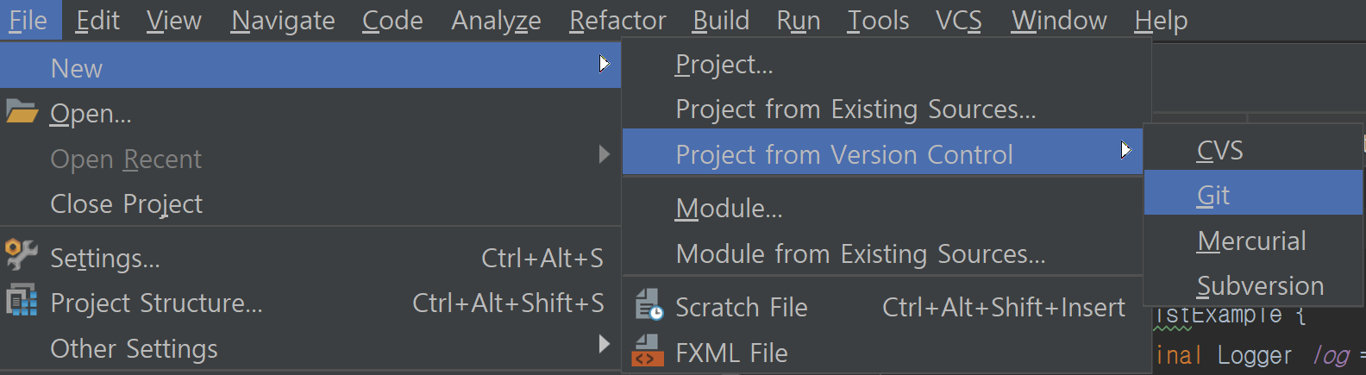Choose Module from Existing Sources...

(x=860, y=254)
